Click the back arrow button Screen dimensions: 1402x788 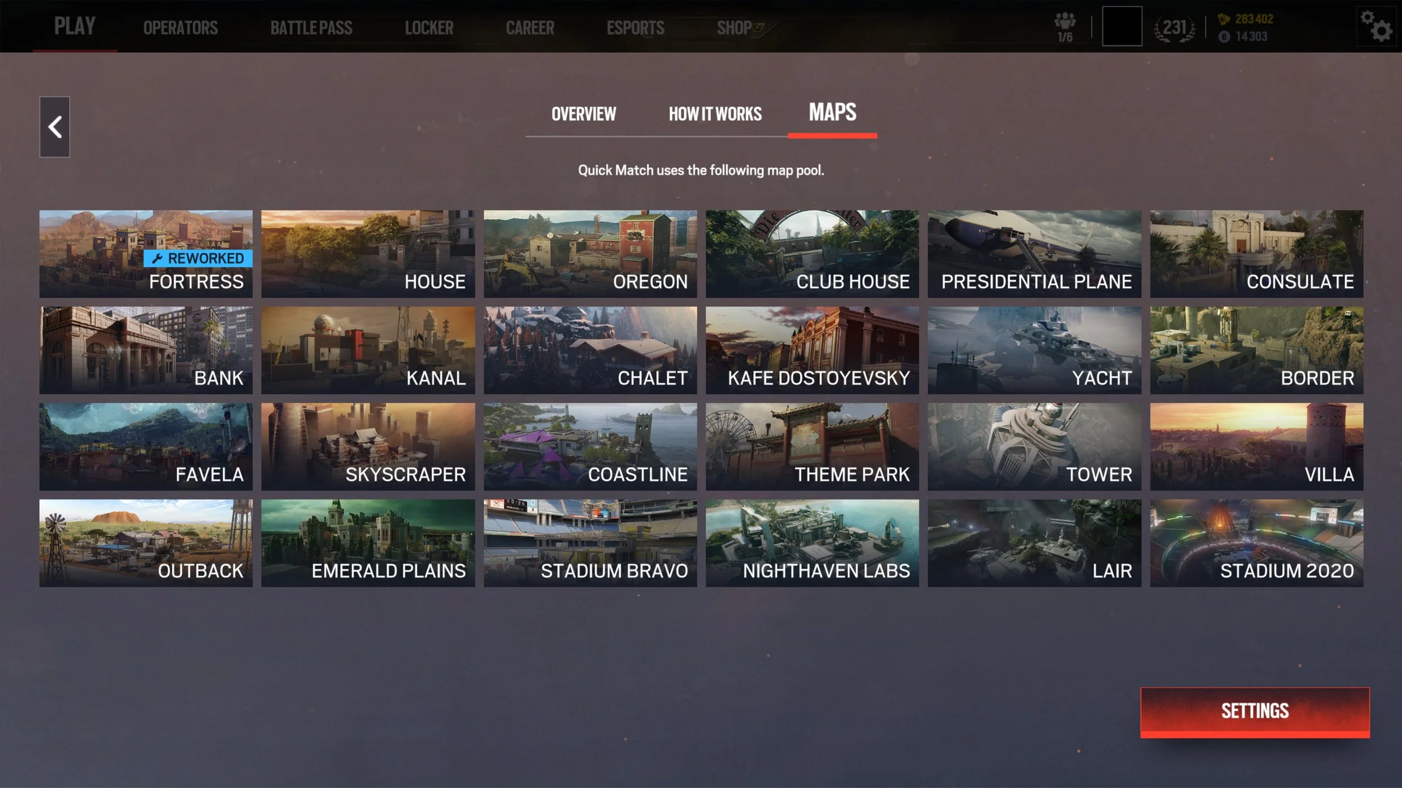[x=54, y=127]
